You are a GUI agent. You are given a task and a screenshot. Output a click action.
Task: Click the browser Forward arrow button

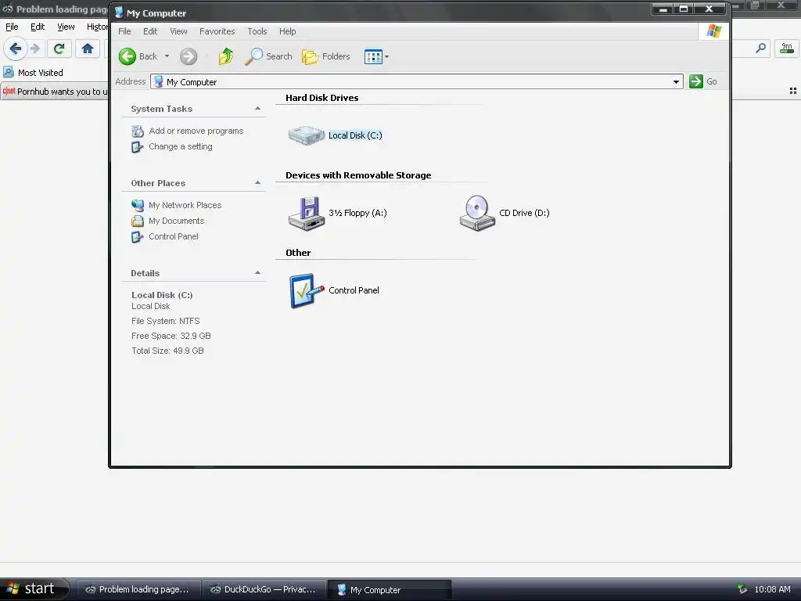pyautogui.click(x=34, y=49)
